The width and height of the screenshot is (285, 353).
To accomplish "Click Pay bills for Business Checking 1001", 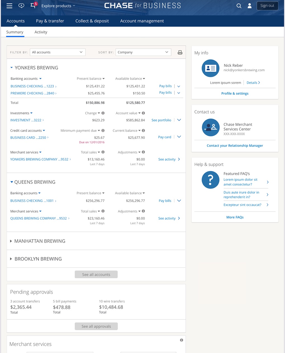I will (165, 201).
